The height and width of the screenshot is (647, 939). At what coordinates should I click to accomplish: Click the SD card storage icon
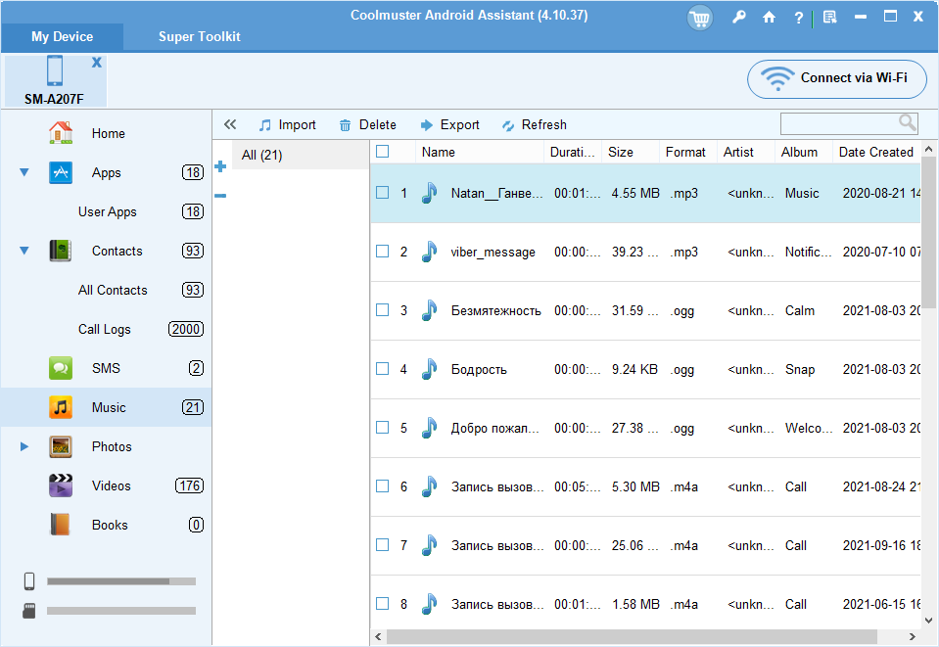tap(28, 611)
